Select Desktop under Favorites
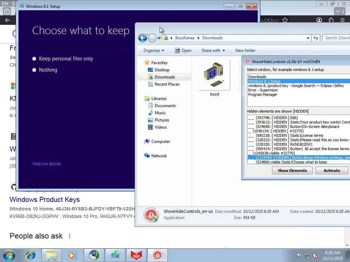The image size is (350, 262). (x=159, y=70)
